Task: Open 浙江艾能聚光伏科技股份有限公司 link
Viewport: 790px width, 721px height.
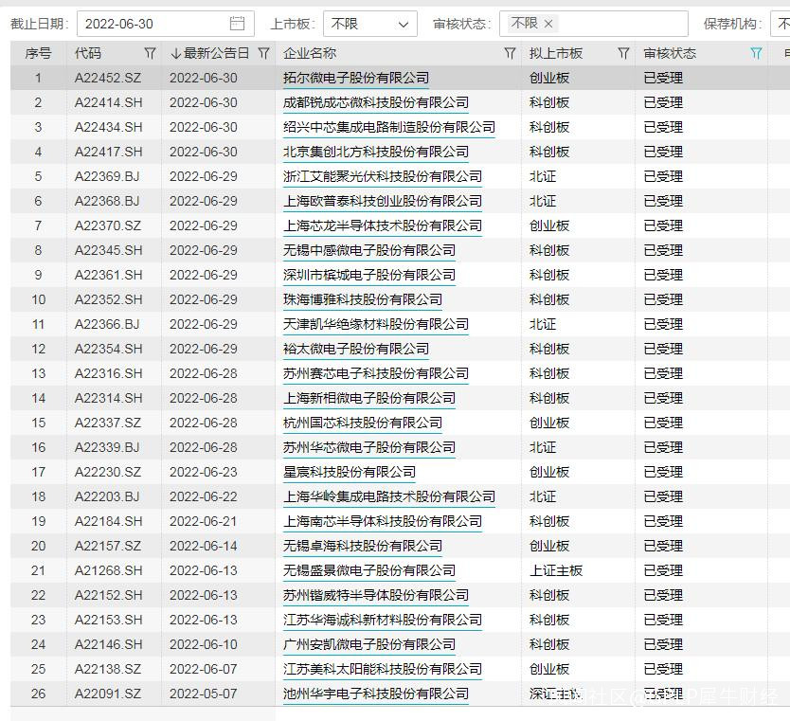Action: pos(383,177)
